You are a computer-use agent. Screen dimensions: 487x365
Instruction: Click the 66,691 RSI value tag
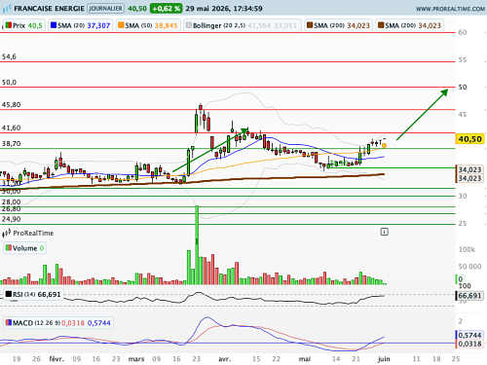coord(469,296)
